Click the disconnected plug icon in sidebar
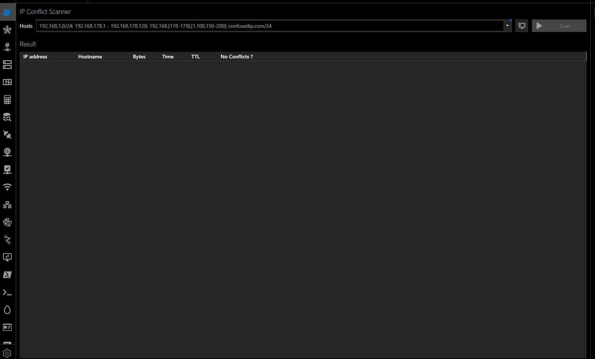 click(x=7, y=135)
